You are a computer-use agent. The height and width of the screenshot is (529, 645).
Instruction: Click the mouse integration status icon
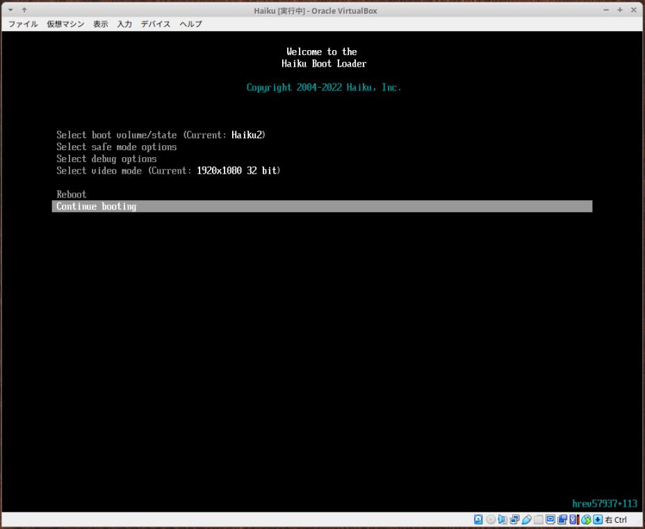click(x=586, y=519)
